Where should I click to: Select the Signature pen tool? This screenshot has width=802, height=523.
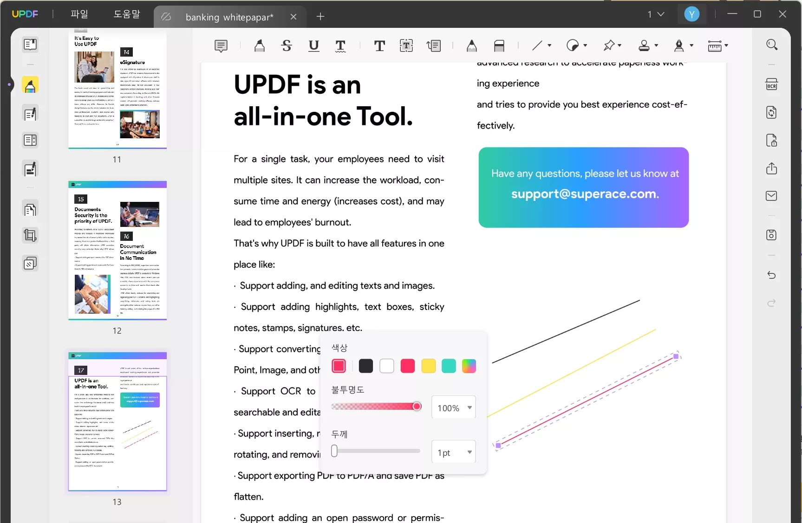[679, 45]
